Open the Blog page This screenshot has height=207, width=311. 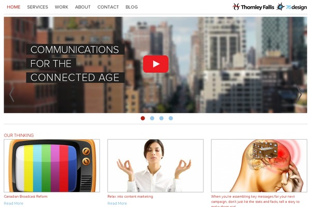tap(132, 7)
